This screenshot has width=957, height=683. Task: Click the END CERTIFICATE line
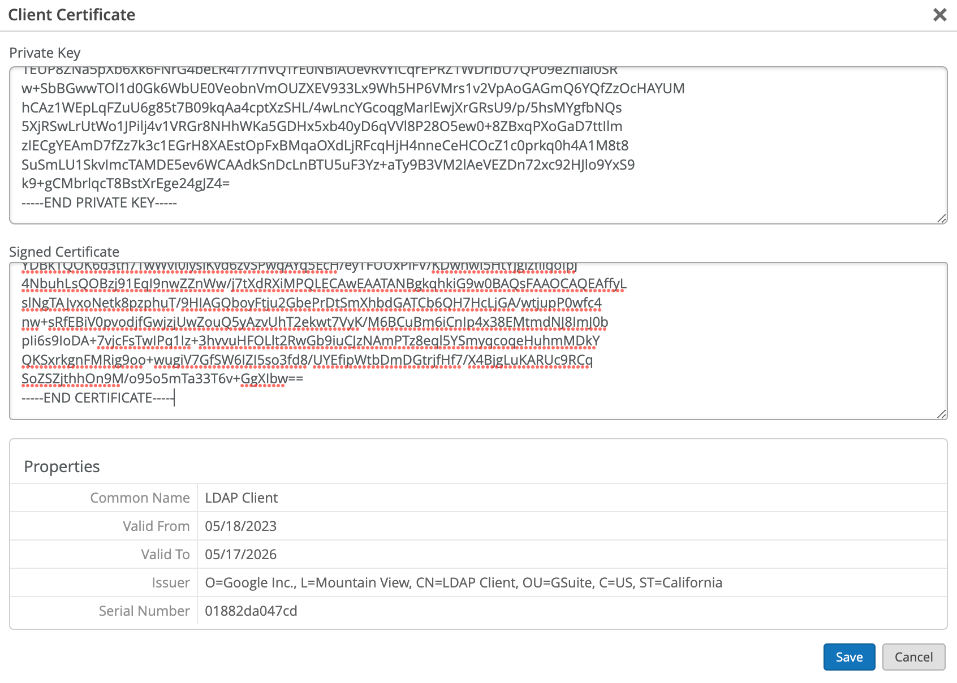click(x=98, y=398)
